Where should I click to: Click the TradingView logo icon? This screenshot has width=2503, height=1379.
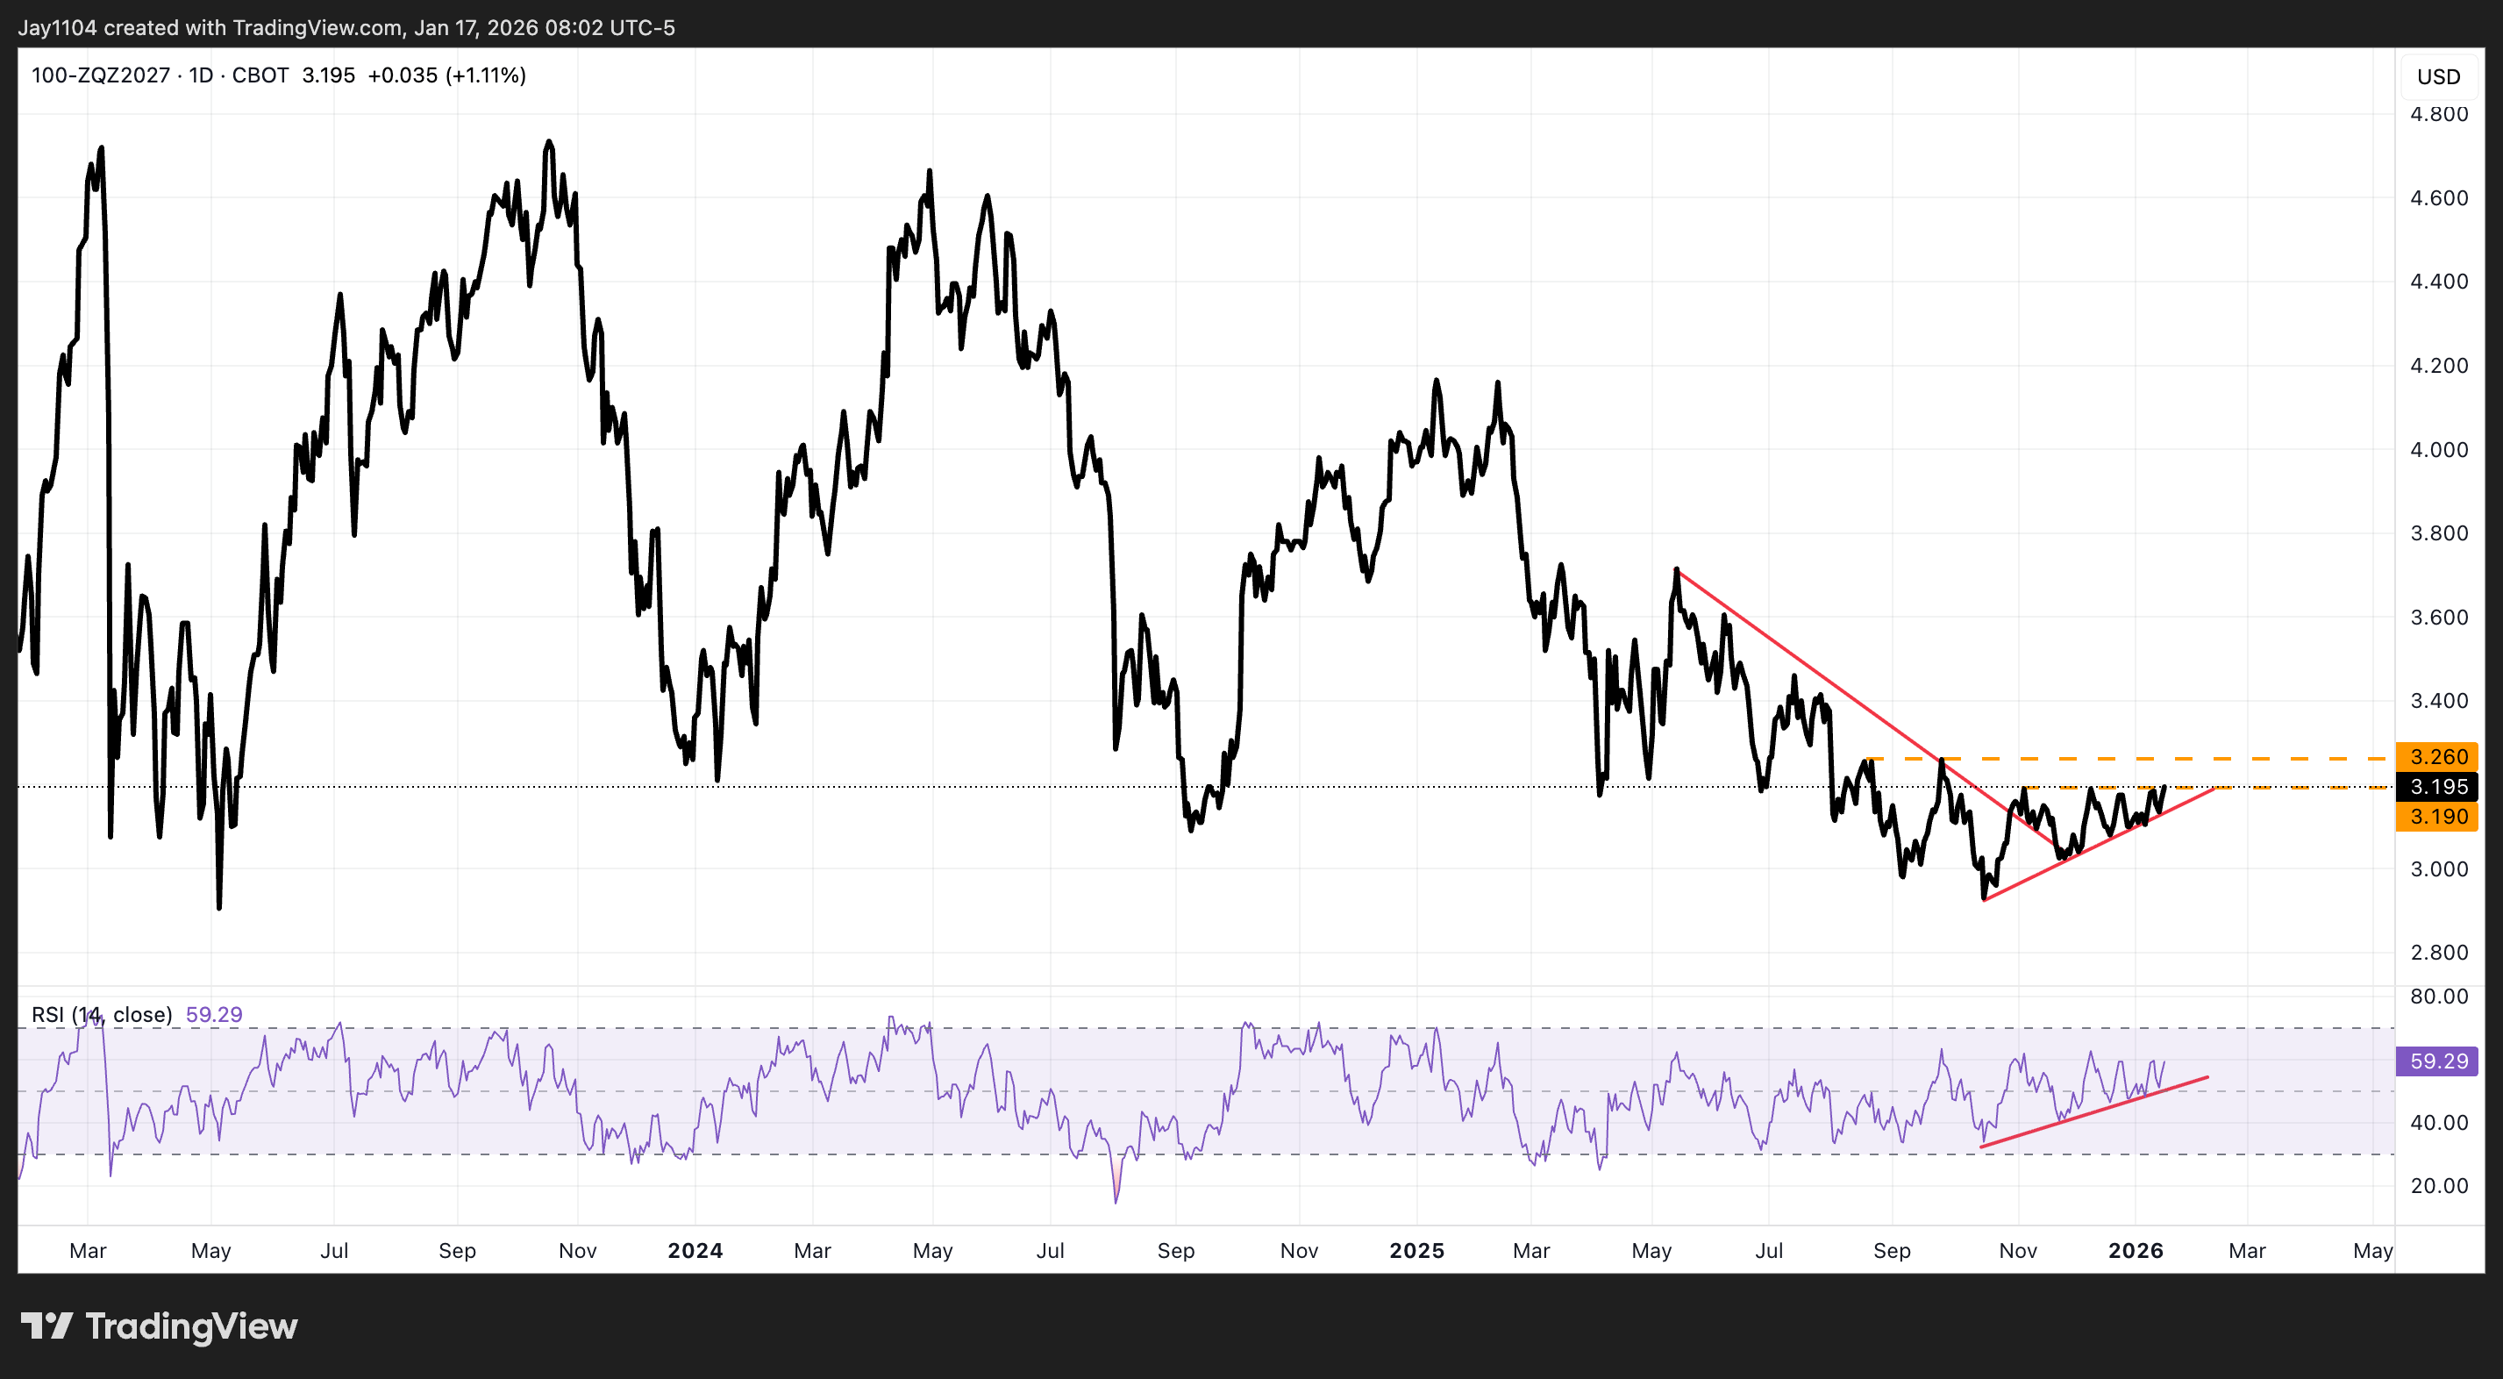click(x=48, y=1325)
